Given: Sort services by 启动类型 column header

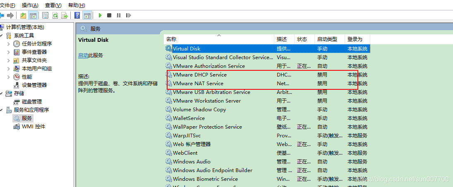Looking at the screenshot, I should click(327, 39).
